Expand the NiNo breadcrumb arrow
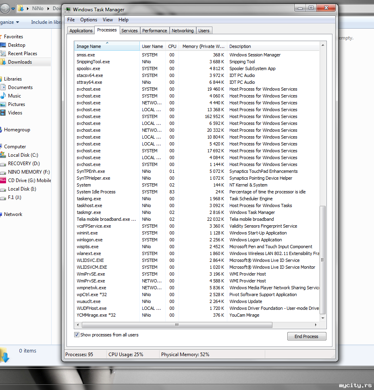 [x=48, y=8]
